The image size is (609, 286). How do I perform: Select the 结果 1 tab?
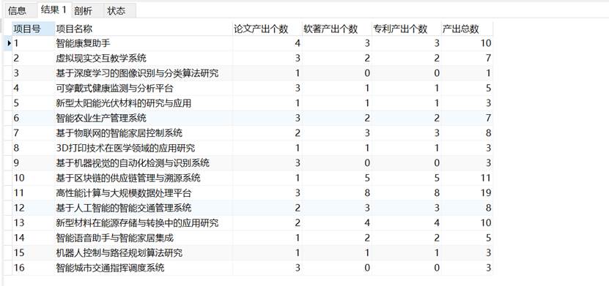54,10
